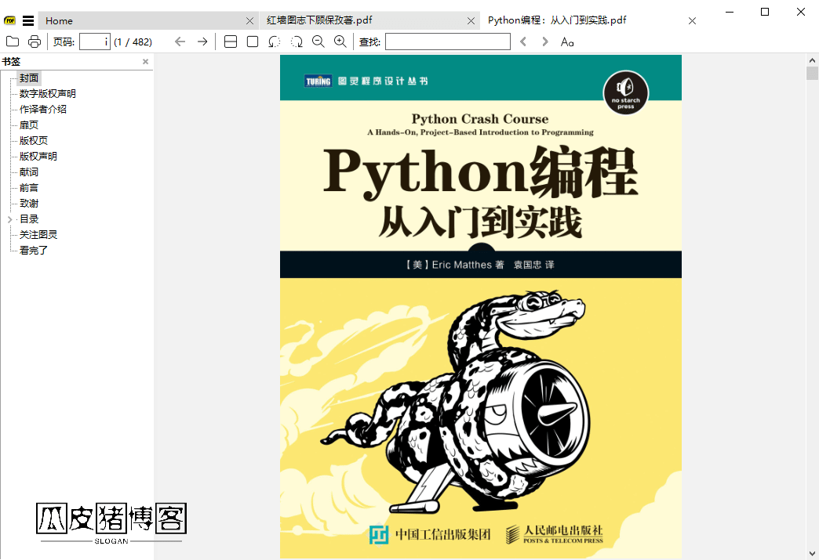Click the vertical scrollbar thumb
This screenshot has height=560, width=819.
[812, 73]
